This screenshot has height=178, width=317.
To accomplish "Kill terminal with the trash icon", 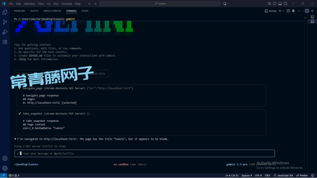I will point(293,11).
